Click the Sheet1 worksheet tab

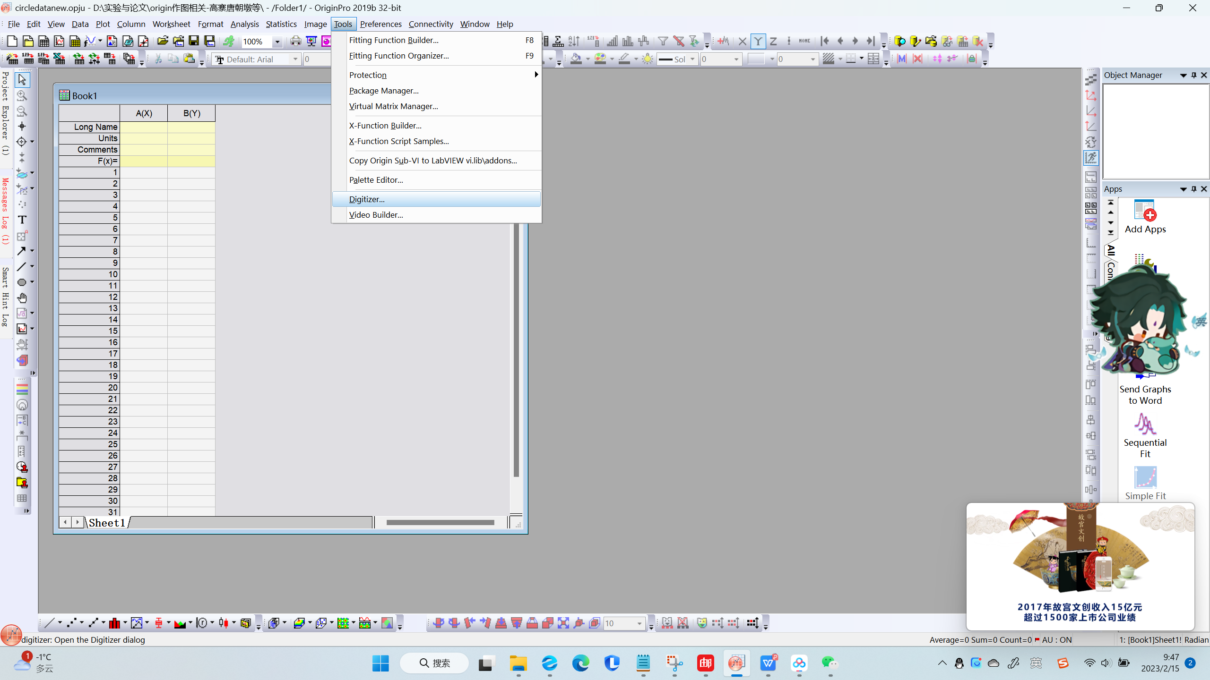(107, 523)
